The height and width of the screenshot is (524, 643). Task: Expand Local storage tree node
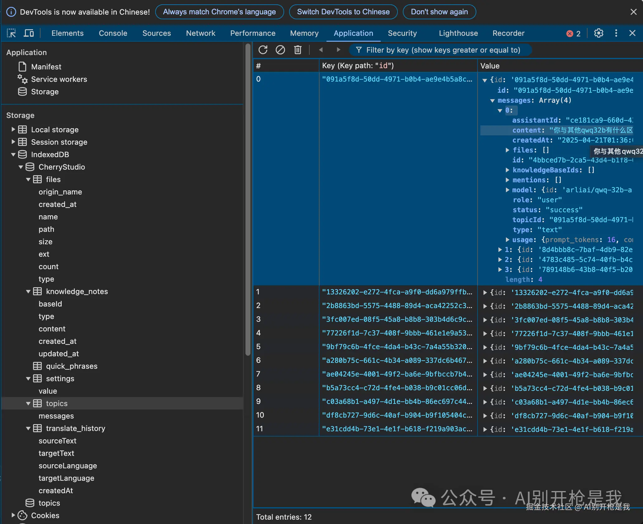(x=13, y=129)
